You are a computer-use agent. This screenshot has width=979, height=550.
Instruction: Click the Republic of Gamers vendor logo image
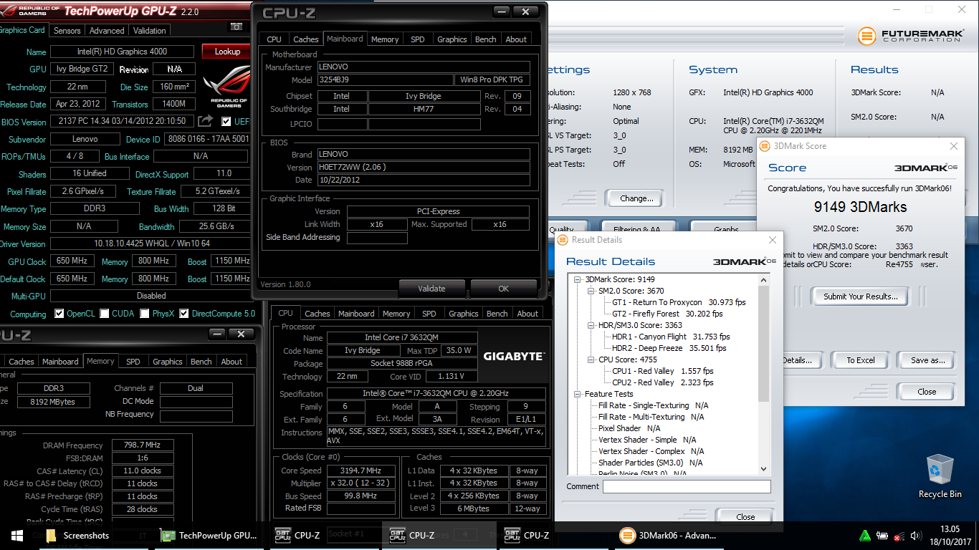(226, 86)
